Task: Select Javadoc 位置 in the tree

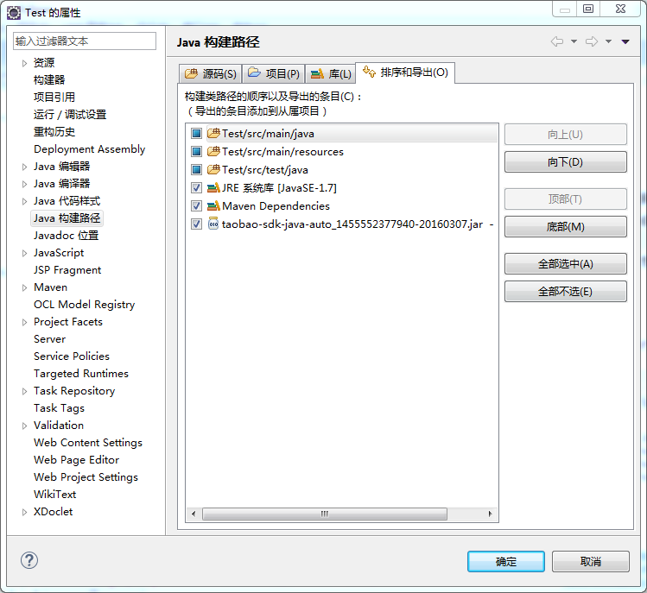Action: (x=66, y=236)
